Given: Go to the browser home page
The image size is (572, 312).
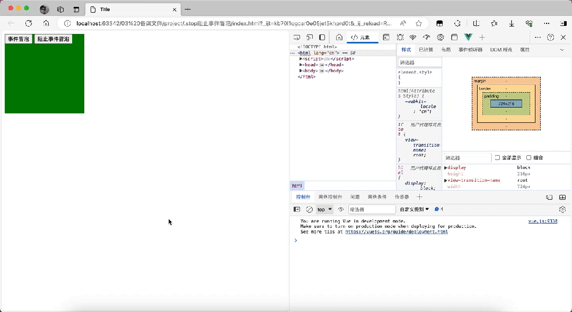Looking at the screenshot, I should pyautogui.click(x=46, y=23).
